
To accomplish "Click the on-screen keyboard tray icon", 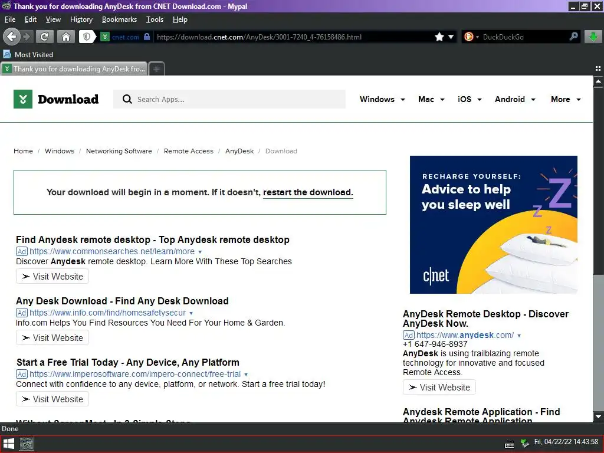I will point(510,444).
